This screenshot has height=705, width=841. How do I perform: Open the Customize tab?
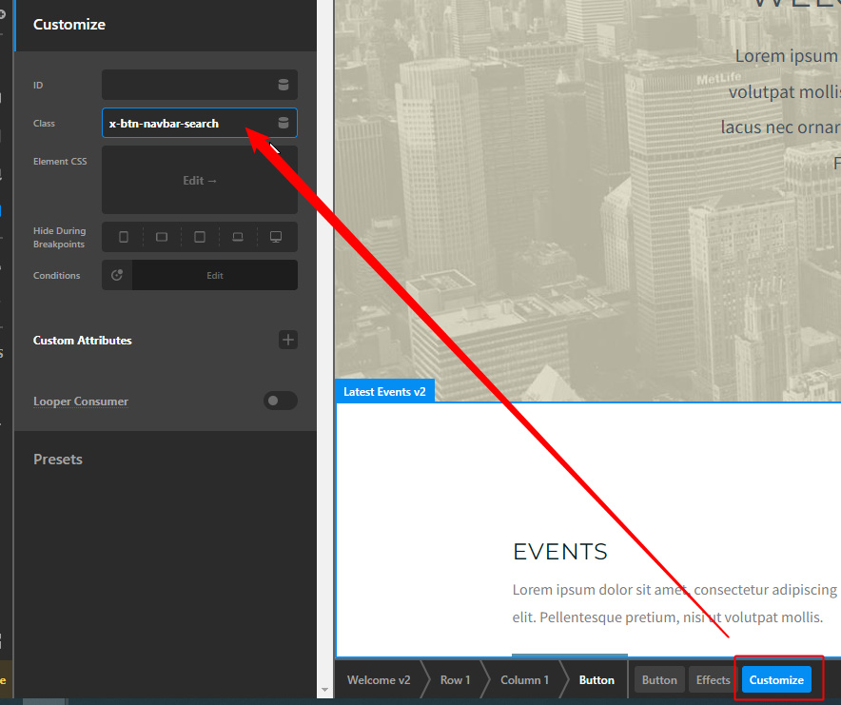[x=776, y=679]
